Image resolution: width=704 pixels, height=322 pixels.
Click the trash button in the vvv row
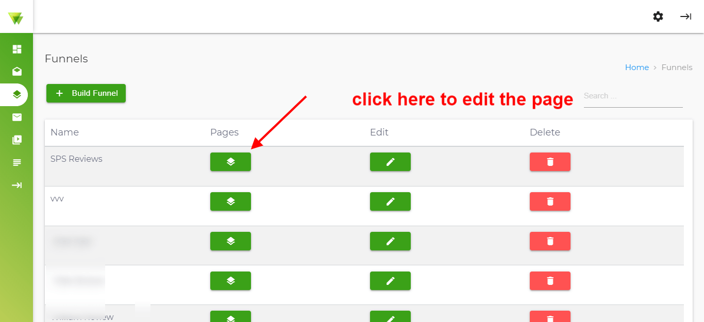click(x=550, y=201)
